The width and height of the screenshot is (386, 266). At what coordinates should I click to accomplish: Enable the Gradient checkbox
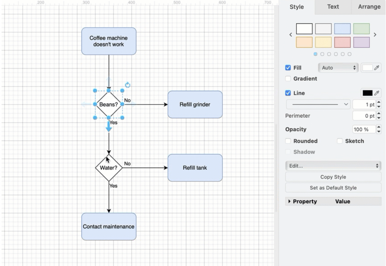[288, 79]
